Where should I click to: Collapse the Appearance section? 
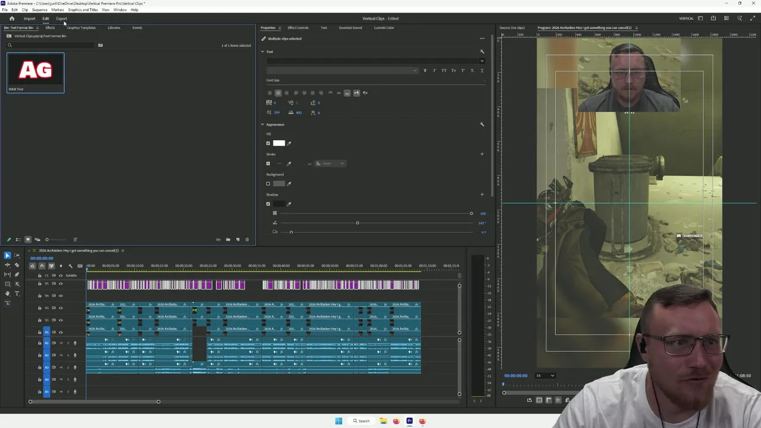[x=262, y=124]
